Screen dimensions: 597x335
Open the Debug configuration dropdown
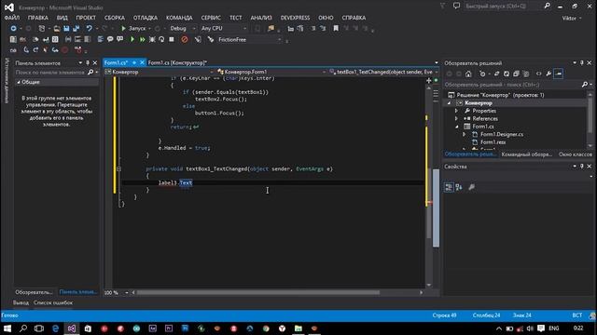pos(183,28)
